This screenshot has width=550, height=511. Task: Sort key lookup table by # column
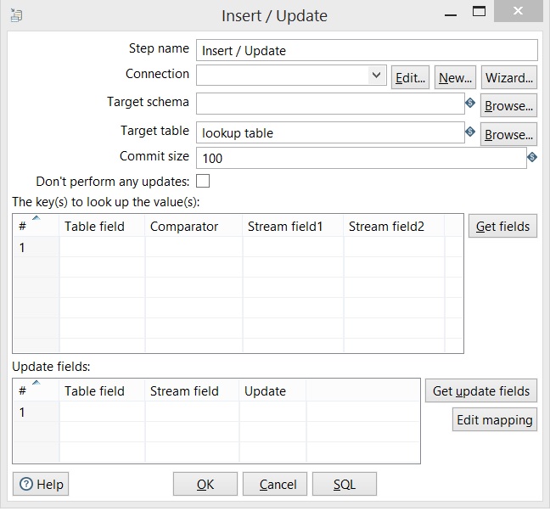coord(35,226)
